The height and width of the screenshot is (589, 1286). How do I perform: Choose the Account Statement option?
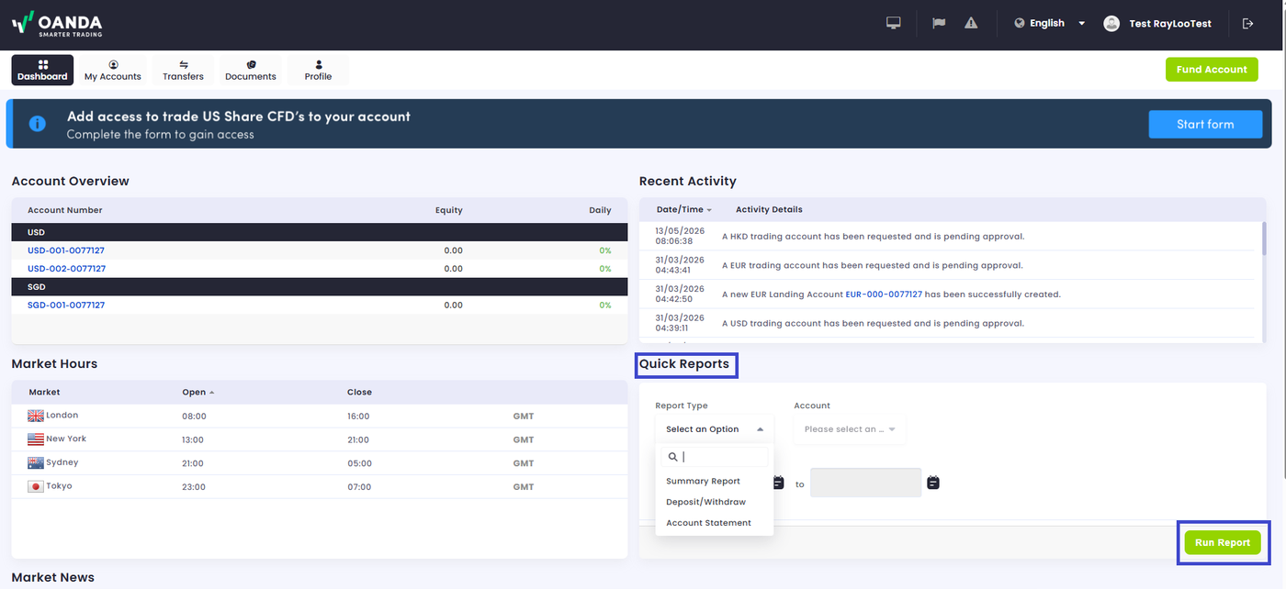(x=708, y=523)
